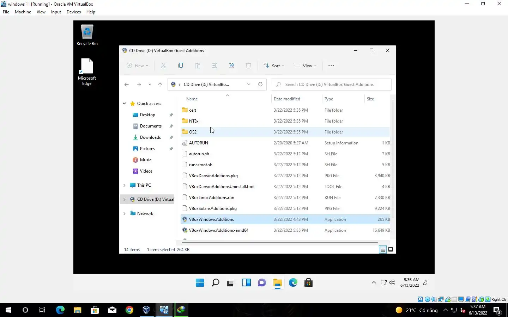Expand the CD Drive (D:) tree node
This screenshot has height=317, width=508.
tap(124, 199)
